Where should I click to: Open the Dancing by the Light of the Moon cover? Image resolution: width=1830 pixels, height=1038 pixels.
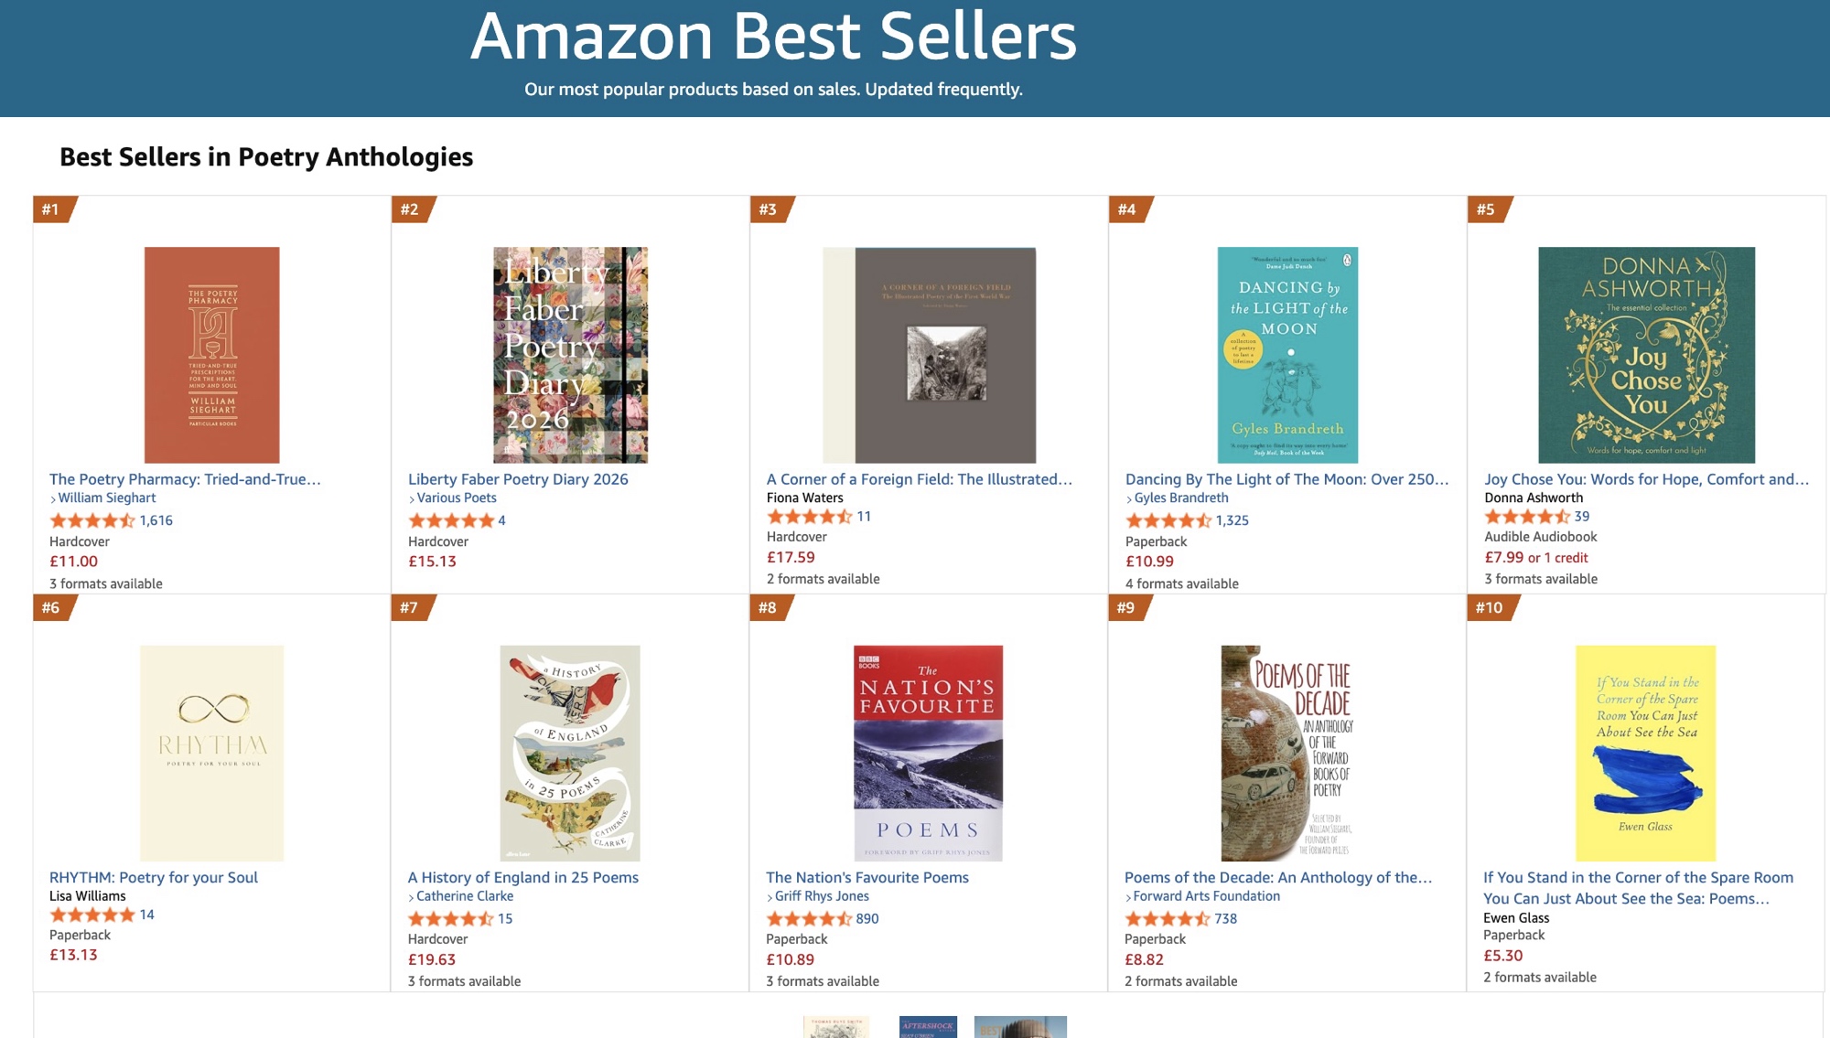pos(1287,355)
